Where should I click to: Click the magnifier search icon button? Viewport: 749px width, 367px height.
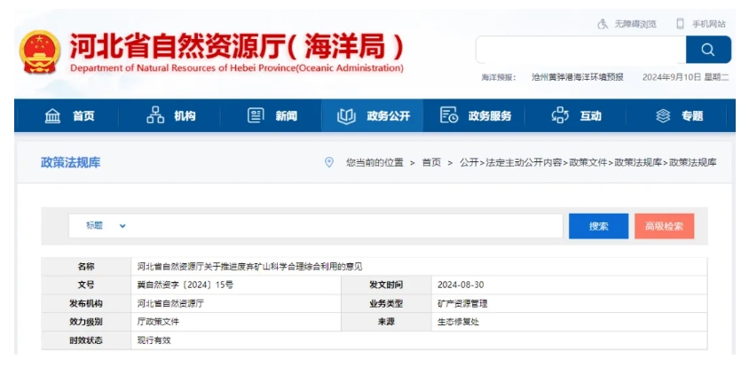(x=708, y=50)
